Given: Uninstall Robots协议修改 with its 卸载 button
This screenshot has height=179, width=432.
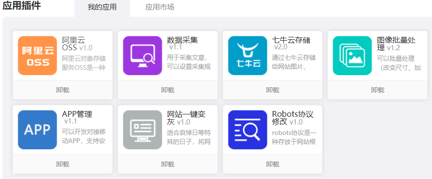Looking at the screenshot, I should 273,164.
